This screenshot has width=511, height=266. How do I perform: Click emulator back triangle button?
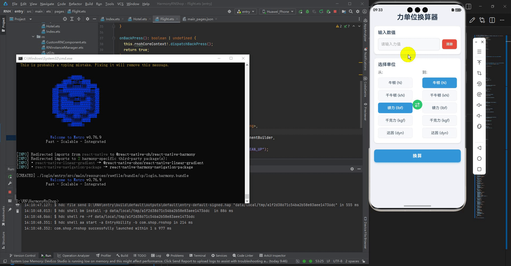pyautogui.click(x=479, y=148)
